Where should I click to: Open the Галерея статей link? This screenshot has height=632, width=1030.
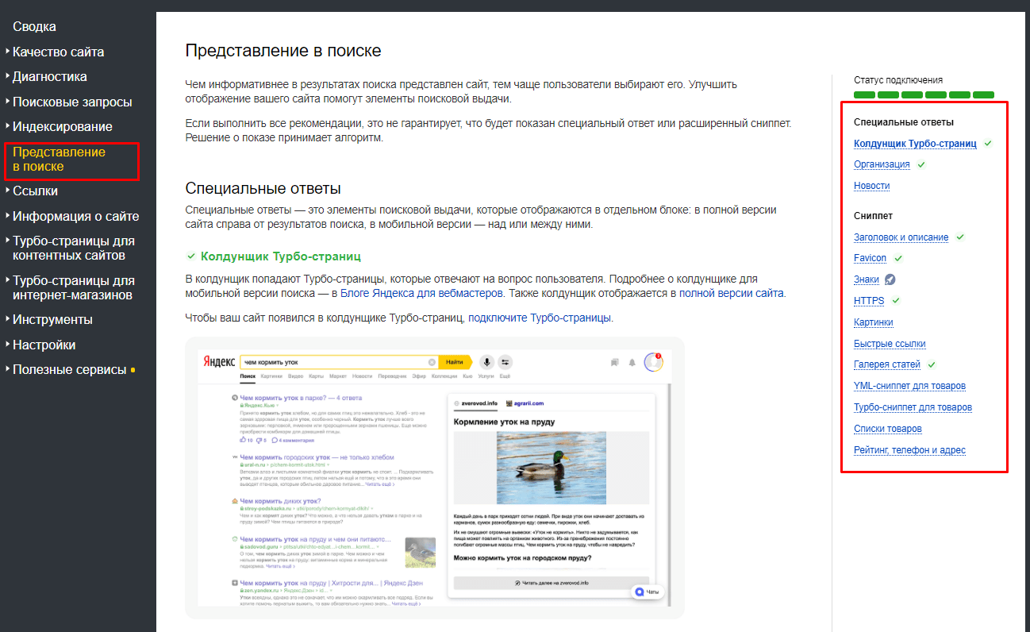(887, 364)
